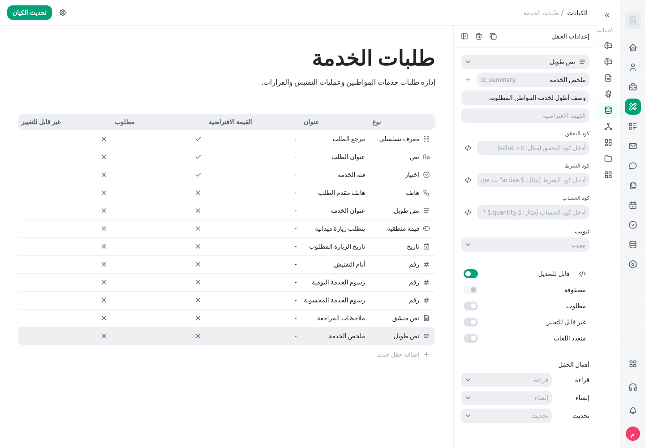Open the قراءة action dropdown
The image size is (645, 448).
506,380
